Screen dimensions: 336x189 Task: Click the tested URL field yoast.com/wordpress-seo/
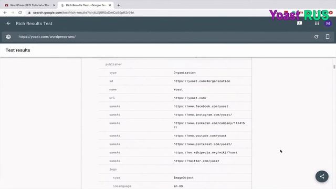click(47, 37)
